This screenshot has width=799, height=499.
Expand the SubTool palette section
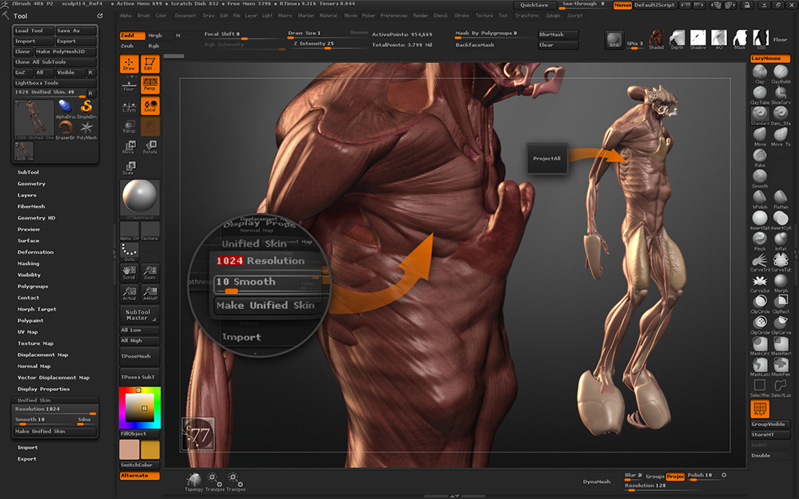(x=28, y=172)
